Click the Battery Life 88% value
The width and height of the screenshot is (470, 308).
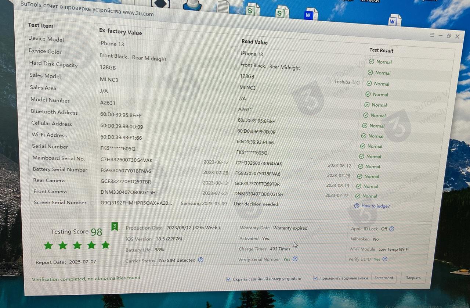point(159,250)
